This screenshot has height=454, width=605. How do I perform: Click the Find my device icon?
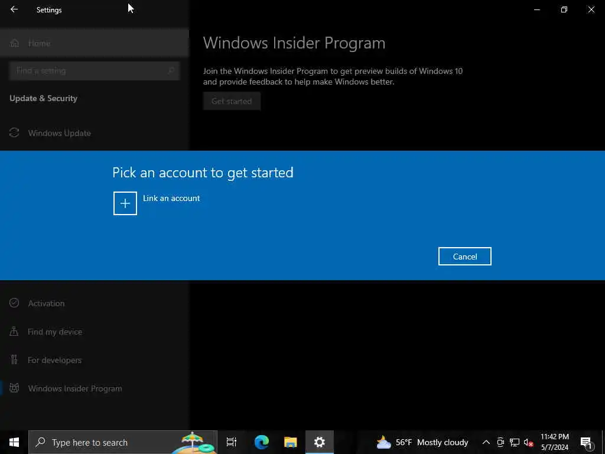click(x=14, y=331)
